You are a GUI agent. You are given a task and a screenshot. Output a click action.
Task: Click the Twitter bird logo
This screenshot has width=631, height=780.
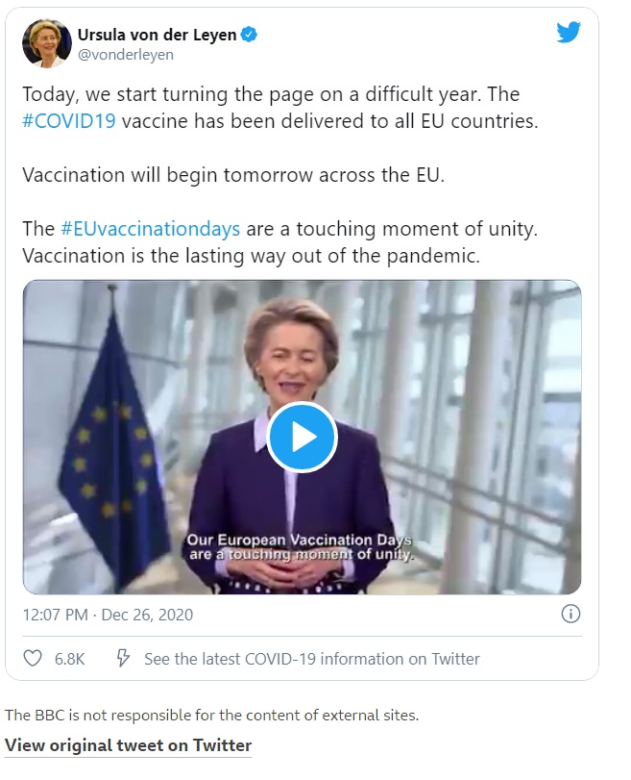569,33
